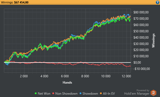Click the 10 000 hands axis label
The height and width of the screenshot is (97, 160).
(x=106, y=76)
